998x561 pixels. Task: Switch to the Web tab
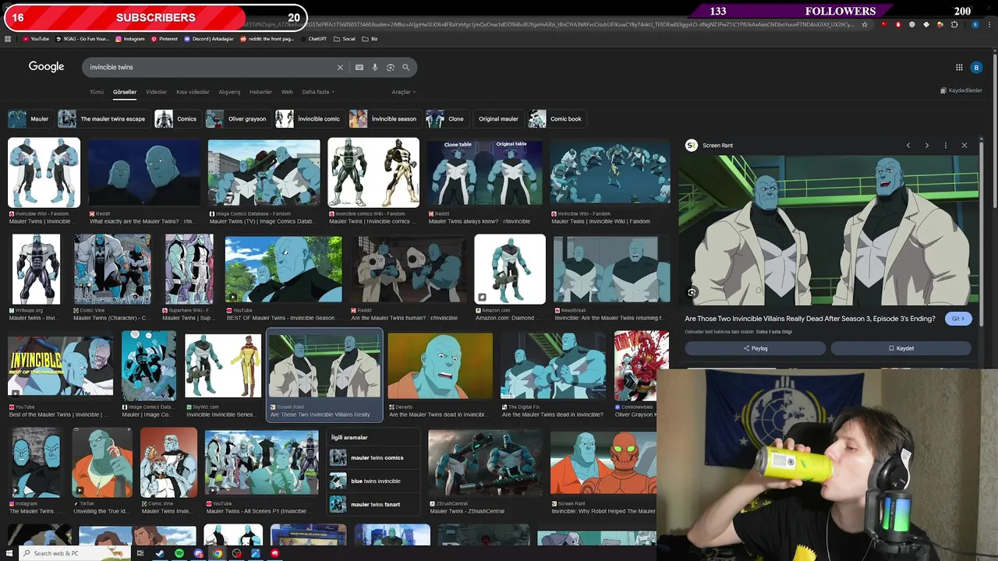coord(287,92)
